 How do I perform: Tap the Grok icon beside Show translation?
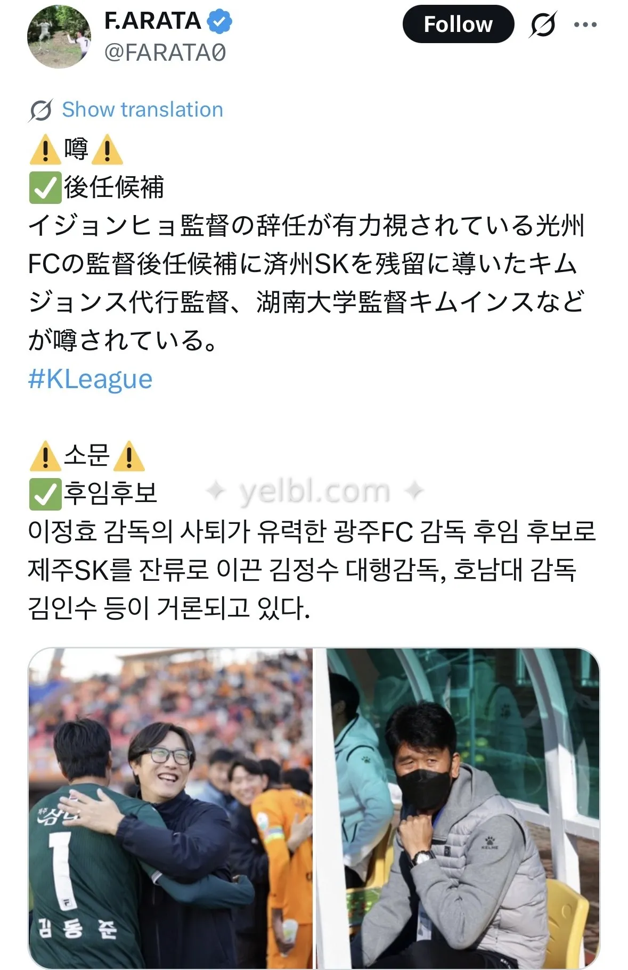tap(41, 110)
